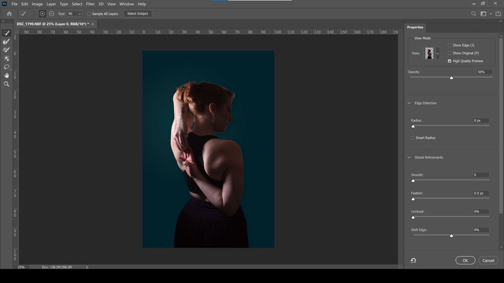Reset the workspace with the undo arrow icon

click(x=413, y=260)
